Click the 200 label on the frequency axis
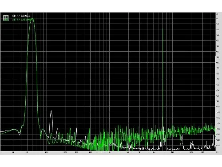Viewport: 222px width, 167px height. (x=65, y=152)
